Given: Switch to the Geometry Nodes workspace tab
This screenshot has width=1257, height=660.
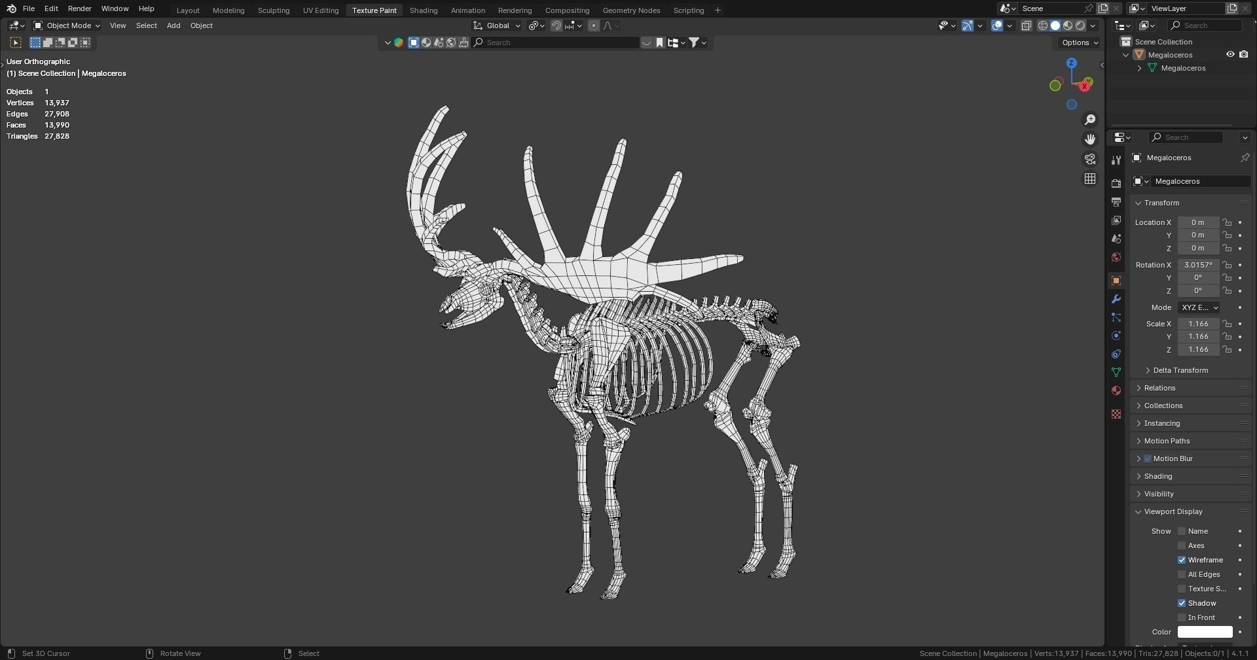Looking at the screenshot, I should click(631, 10).
